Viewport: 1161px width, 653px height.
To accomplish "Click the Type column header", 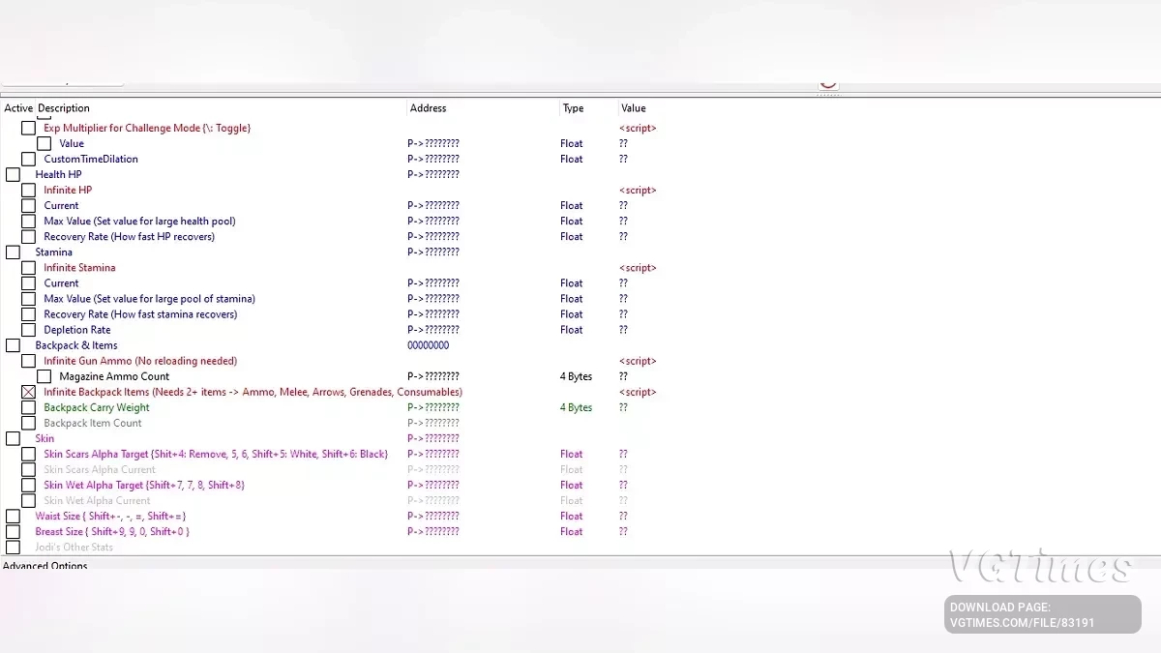I will (573, 108).
